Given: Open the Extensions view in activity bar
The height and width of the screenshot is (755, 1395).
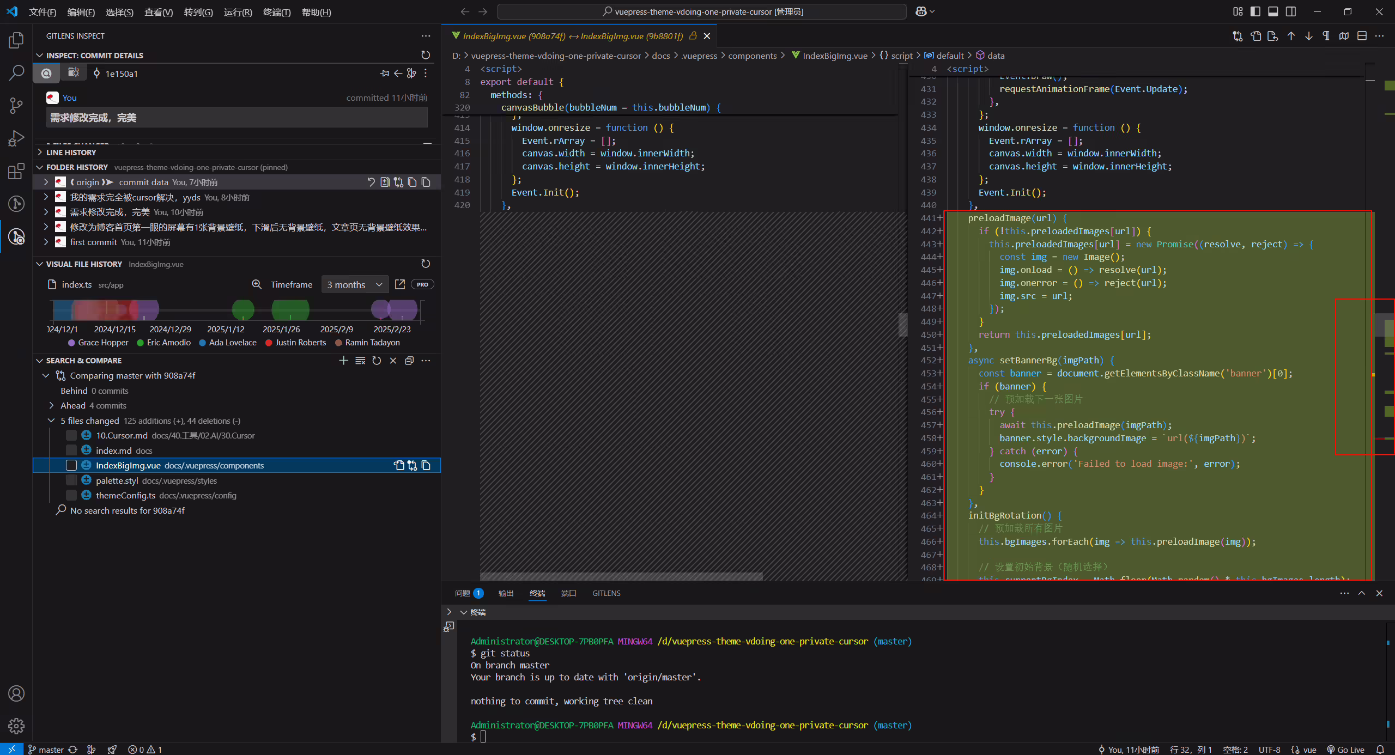Looking at the screenshot, I should [16, 171].
